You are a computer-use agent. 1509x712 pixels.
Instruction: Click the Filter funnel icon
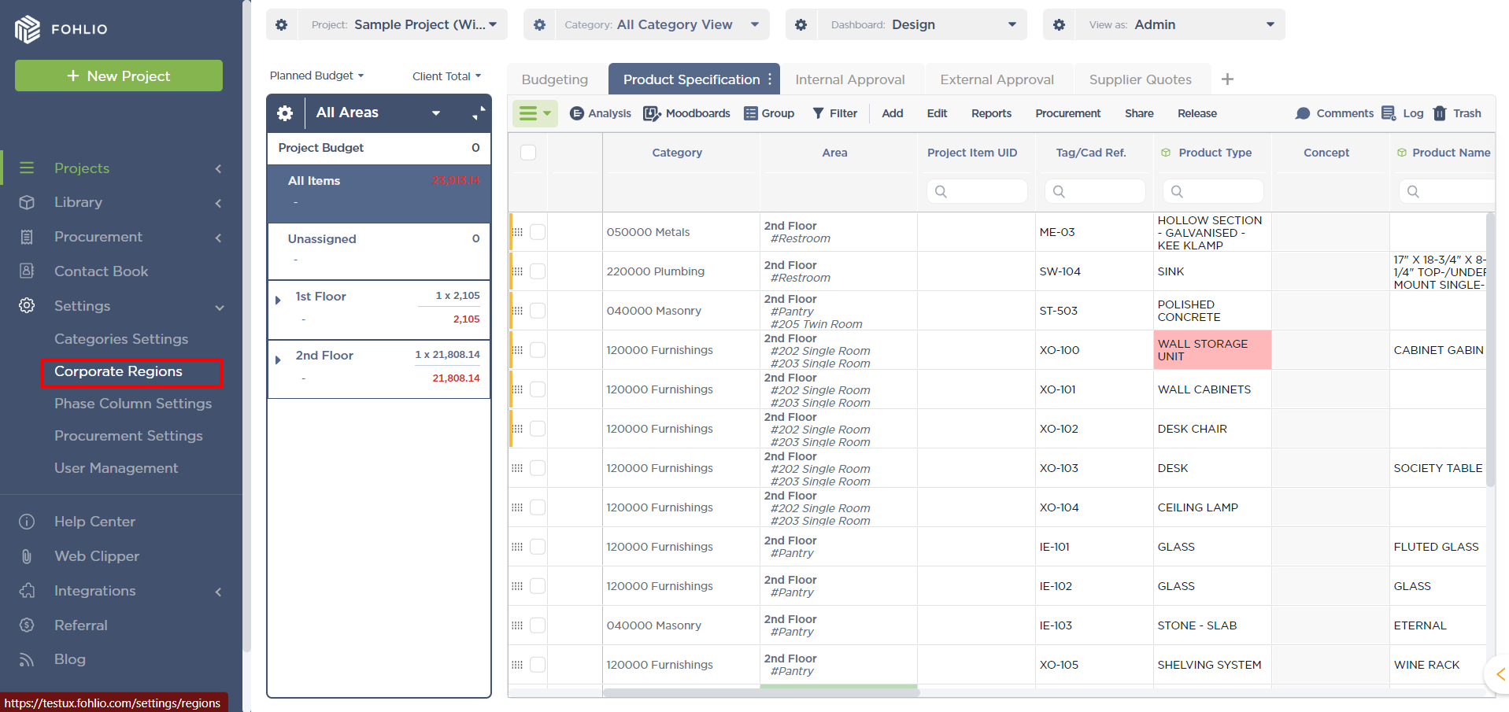(819, 113)
